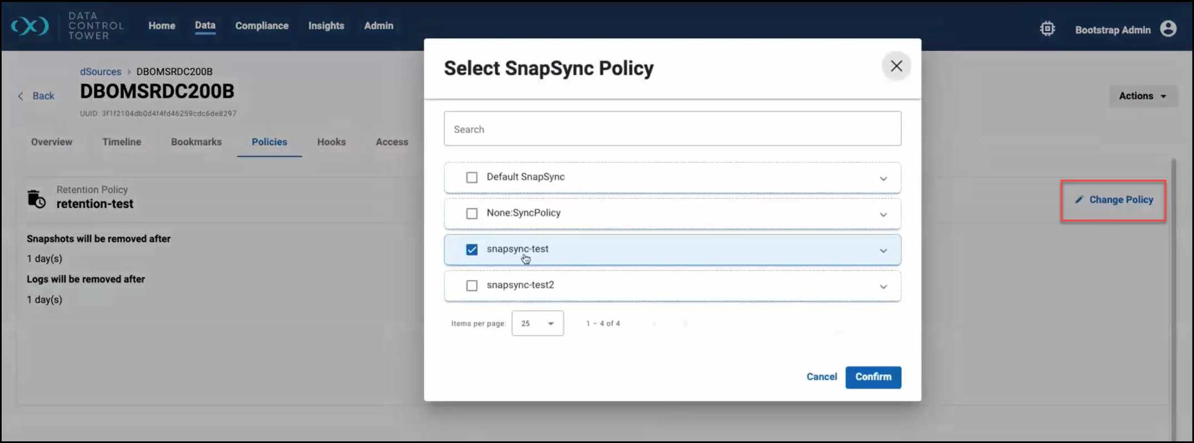Select the snapsync-test2 checkbox
The height and width of the screenshot is (443, 1194).
coord(472,286)
